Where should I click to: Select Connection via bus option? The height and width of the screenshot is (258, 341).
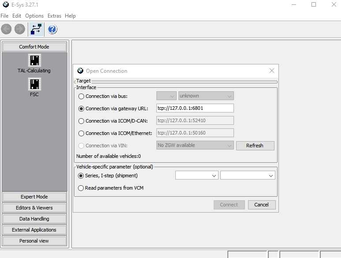tap(81, 96)
